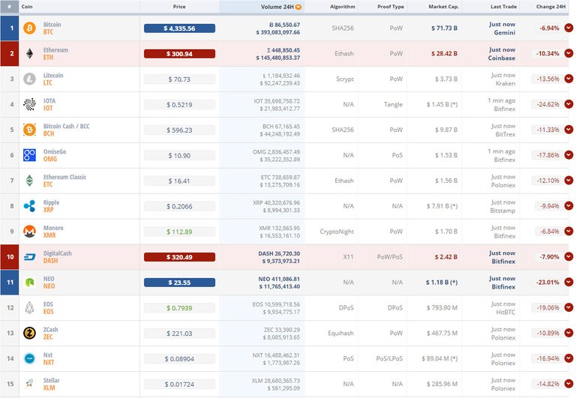This screenshot has width=576, height=398.
Task: Click the CryptoNight algorithm cell
Action: [337, 232]
